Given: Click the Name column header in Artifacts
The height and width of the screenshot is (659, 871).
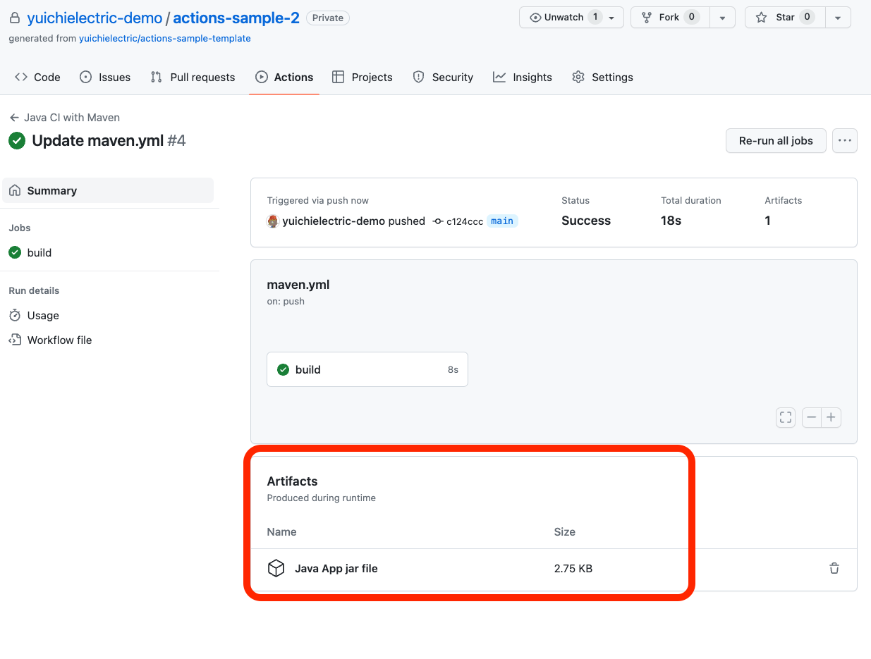Looking at the screenshot, I should click(281, 531).
